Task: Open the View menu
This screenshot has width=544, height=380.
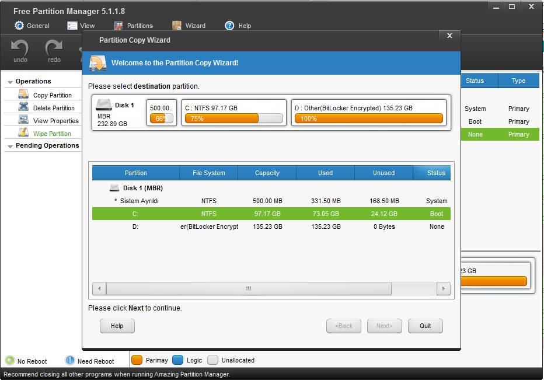Action: coord(81,26)
